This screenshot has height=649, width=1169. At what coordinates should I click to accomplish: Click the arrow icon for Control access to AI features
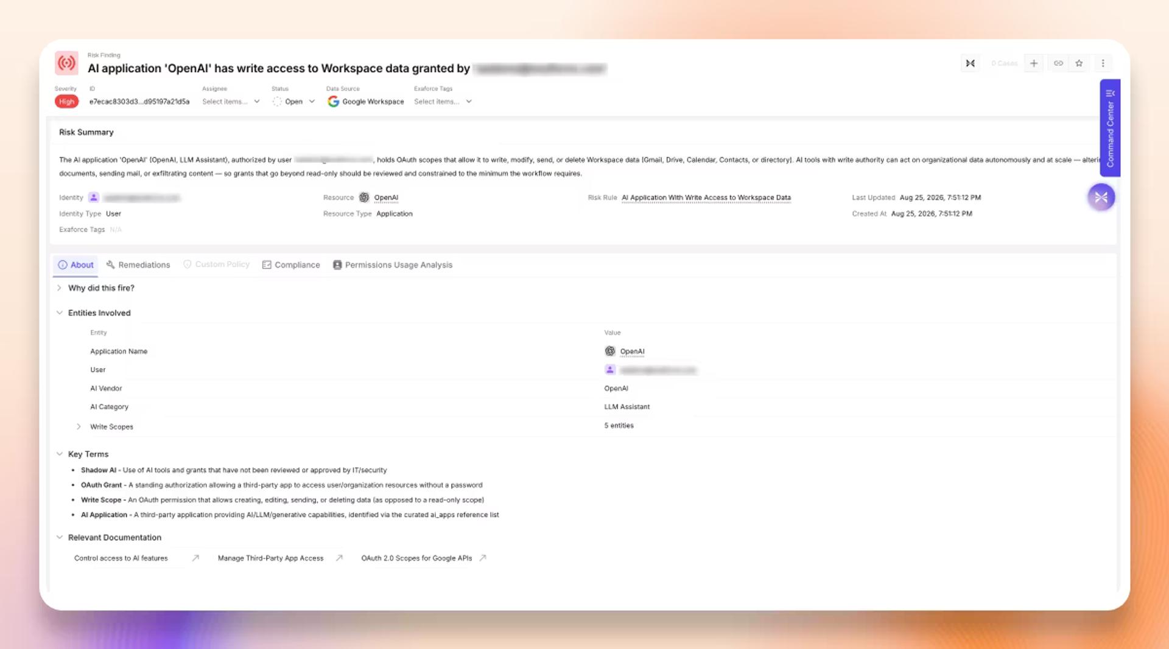click(195, 558)
